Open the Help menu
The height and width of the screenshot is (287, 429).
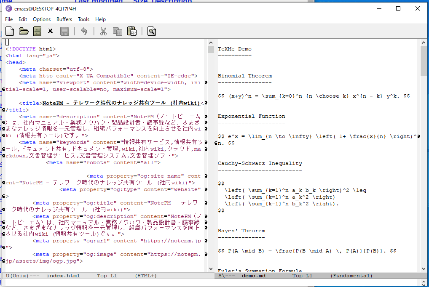(x=100, y=19)
